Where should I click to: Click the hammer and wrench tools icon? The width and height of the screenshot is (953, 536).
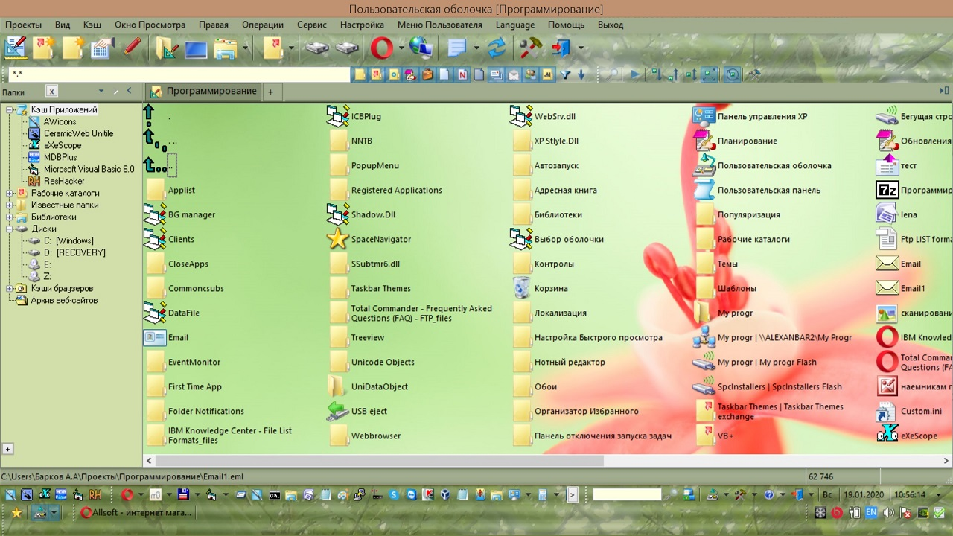click(530, 48)
